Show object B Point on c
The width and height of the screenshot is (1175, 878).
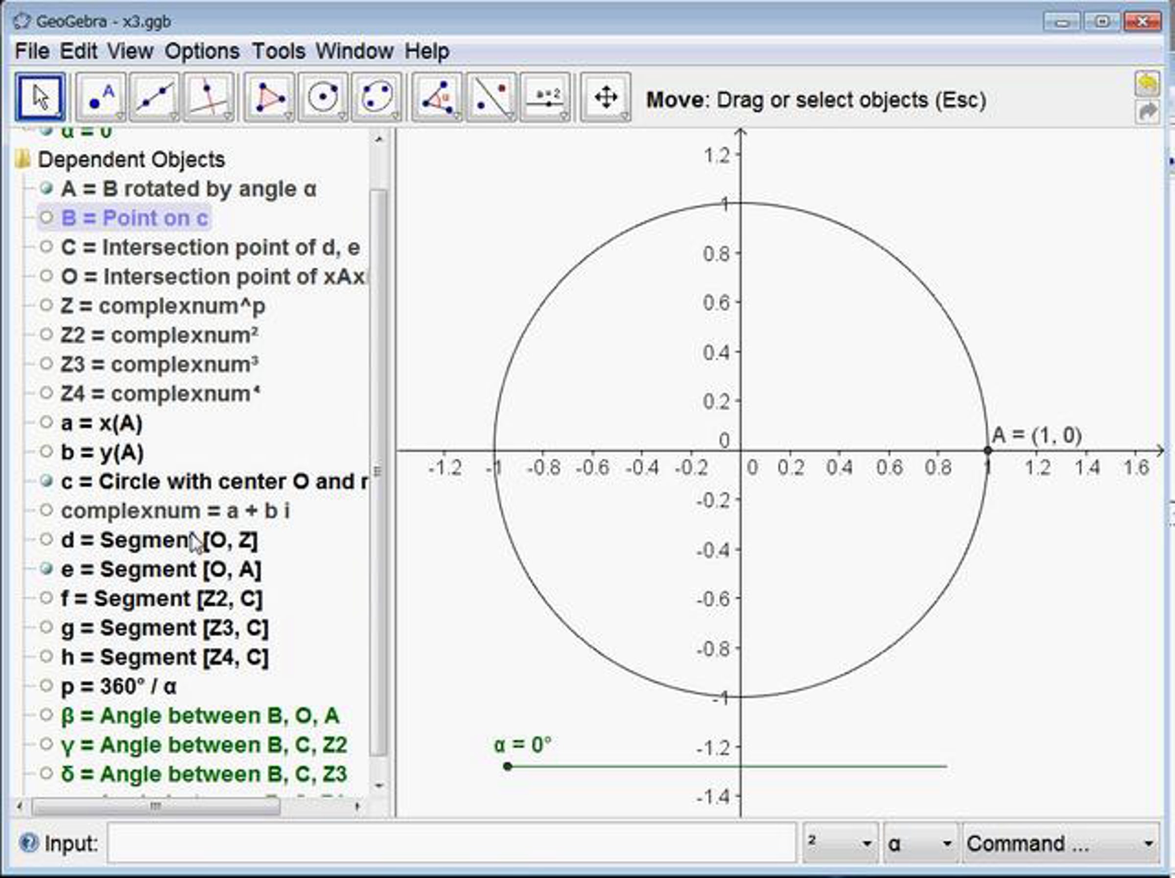[47, 217]
